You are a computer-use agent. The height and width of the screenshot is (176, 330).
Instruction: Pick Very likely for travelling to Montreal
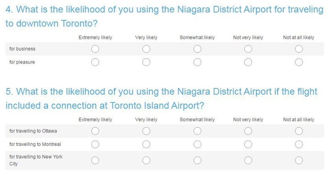[146, 144]
